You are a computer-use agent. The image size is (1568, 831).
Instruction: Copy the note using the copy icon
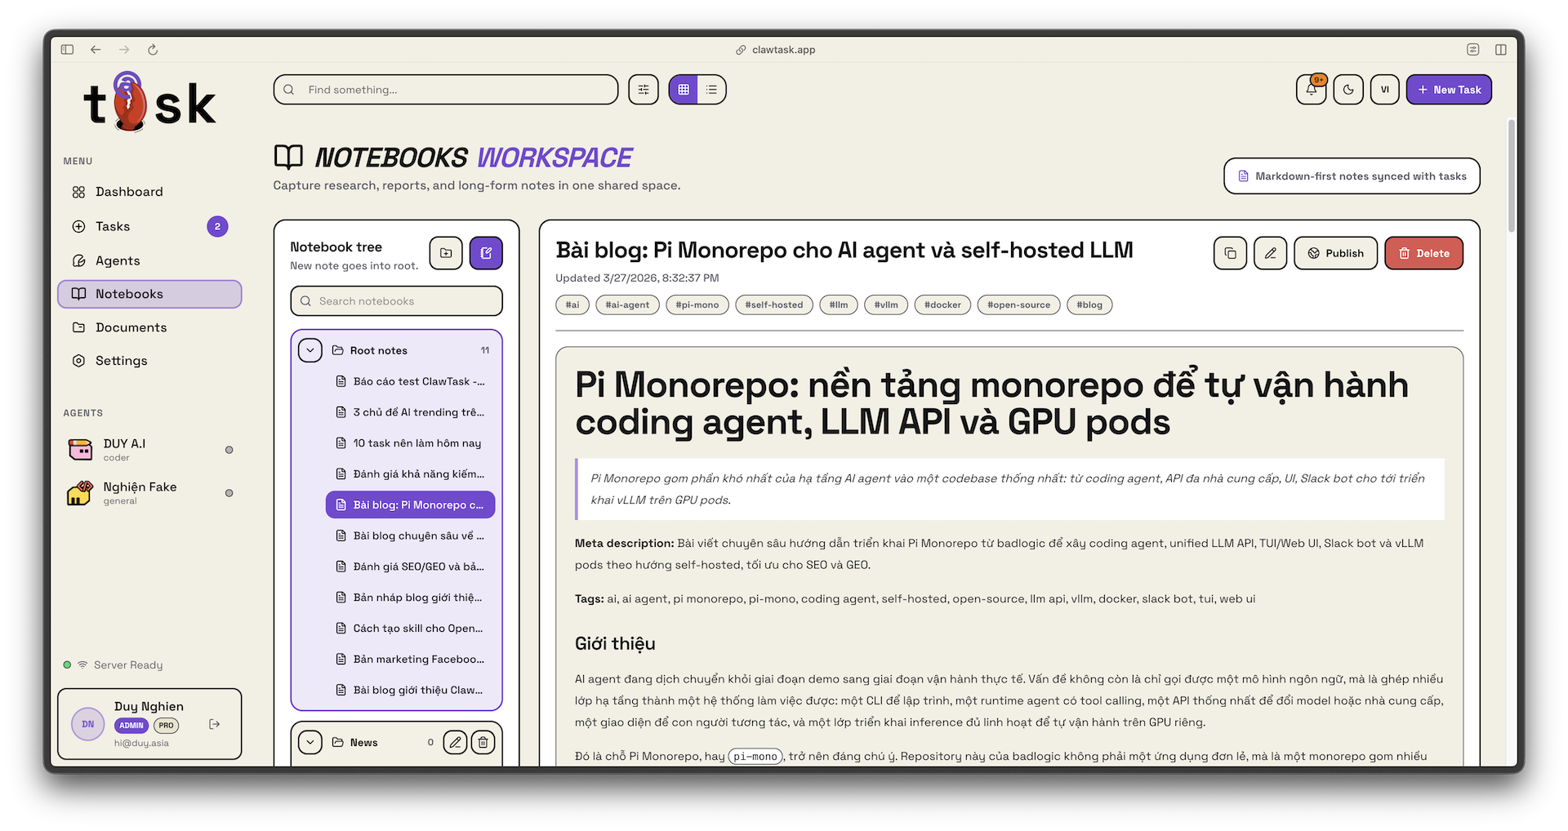[x=1230, y=253]
